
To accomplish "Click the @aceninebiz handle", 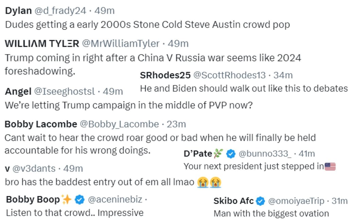I will [115, 200].
